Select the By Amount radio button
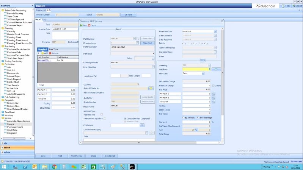The image size is (303, 170). coord(184,117)
